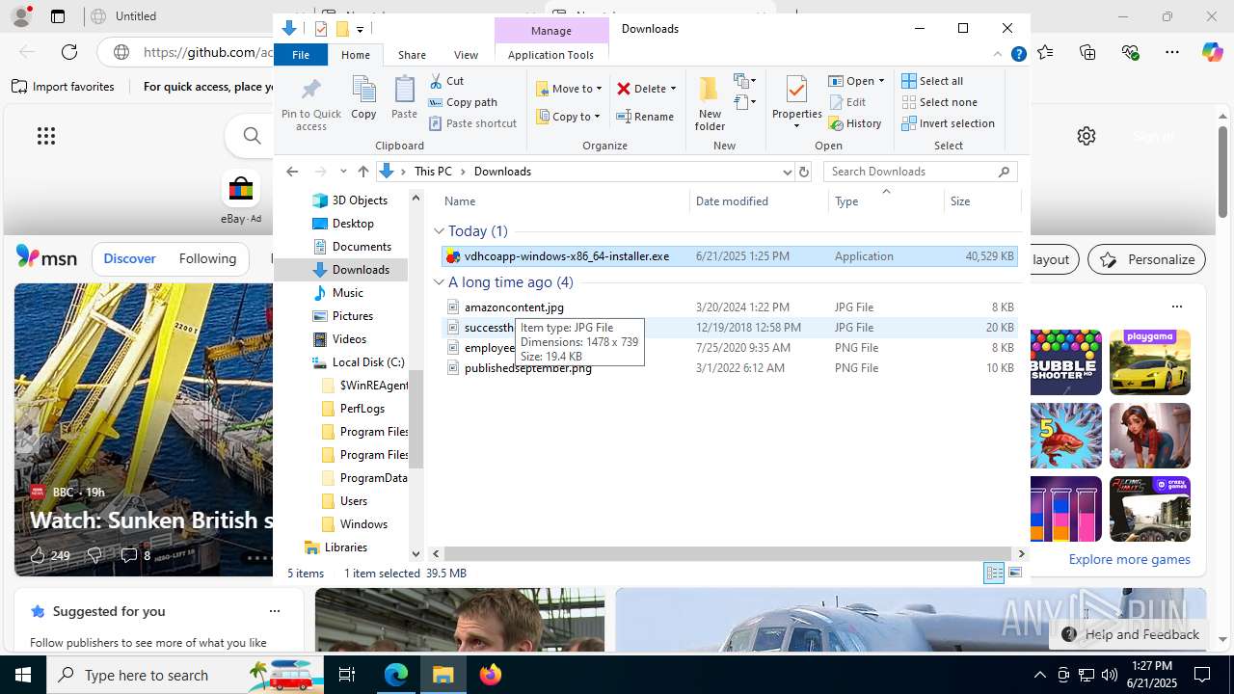
Task: Go up one folder level
Action: coord(362,172)
